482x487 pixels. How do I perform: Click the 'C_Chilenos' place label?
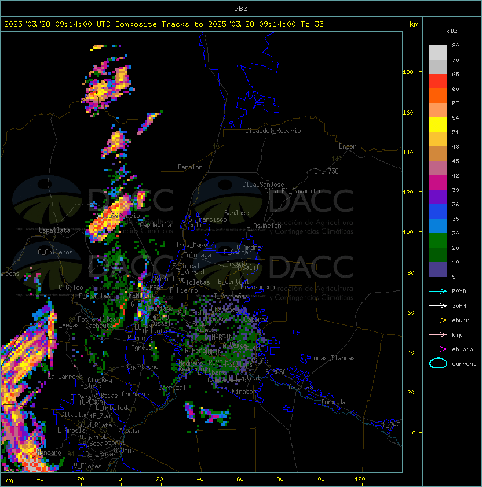pos(55,252)
